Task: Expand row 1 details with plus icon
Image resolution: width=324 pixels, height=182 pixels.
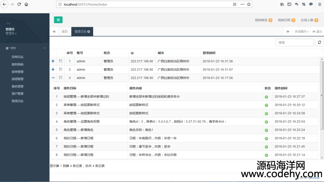Action: pyautogui.click(x=53, y=61)
